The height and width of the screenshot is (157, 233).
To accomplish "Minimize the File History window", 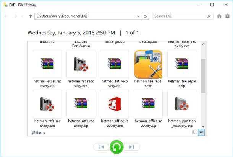I will click(x=199, y=5).
